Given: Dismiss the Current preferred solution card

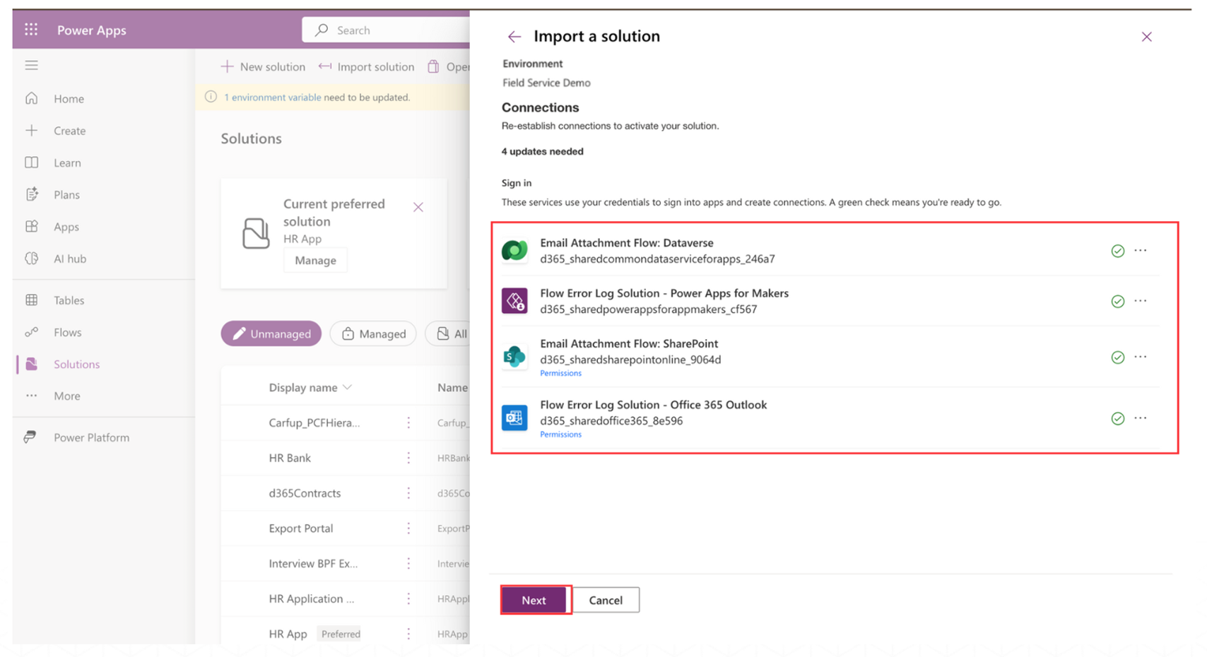Looking at the screenshot, I should (418, 207).
